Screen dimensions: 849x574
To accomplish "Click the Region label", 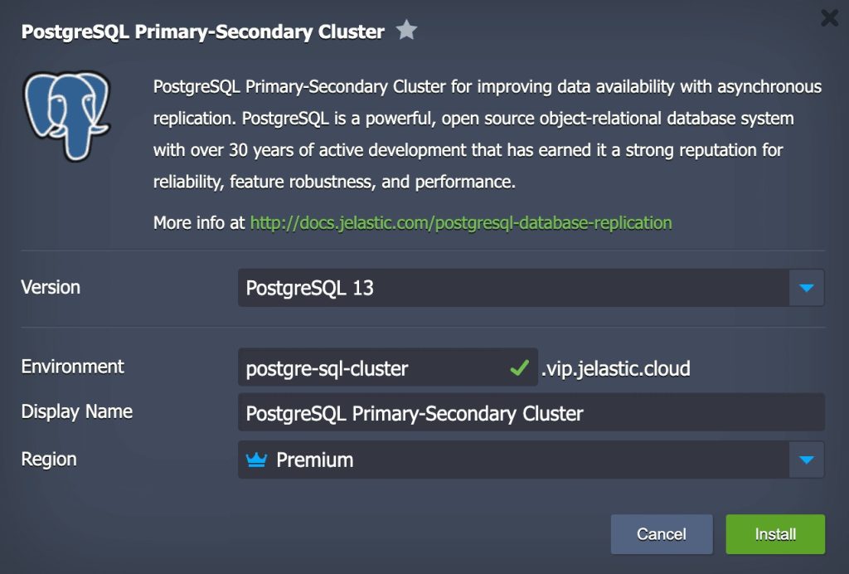I will click(x=49, y=460).
